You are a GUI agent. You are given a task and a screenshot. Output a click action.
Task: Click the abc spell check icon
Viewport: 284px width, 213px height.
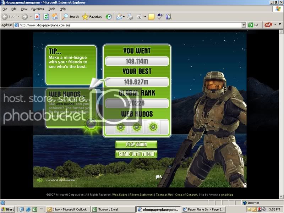[160, 16]
